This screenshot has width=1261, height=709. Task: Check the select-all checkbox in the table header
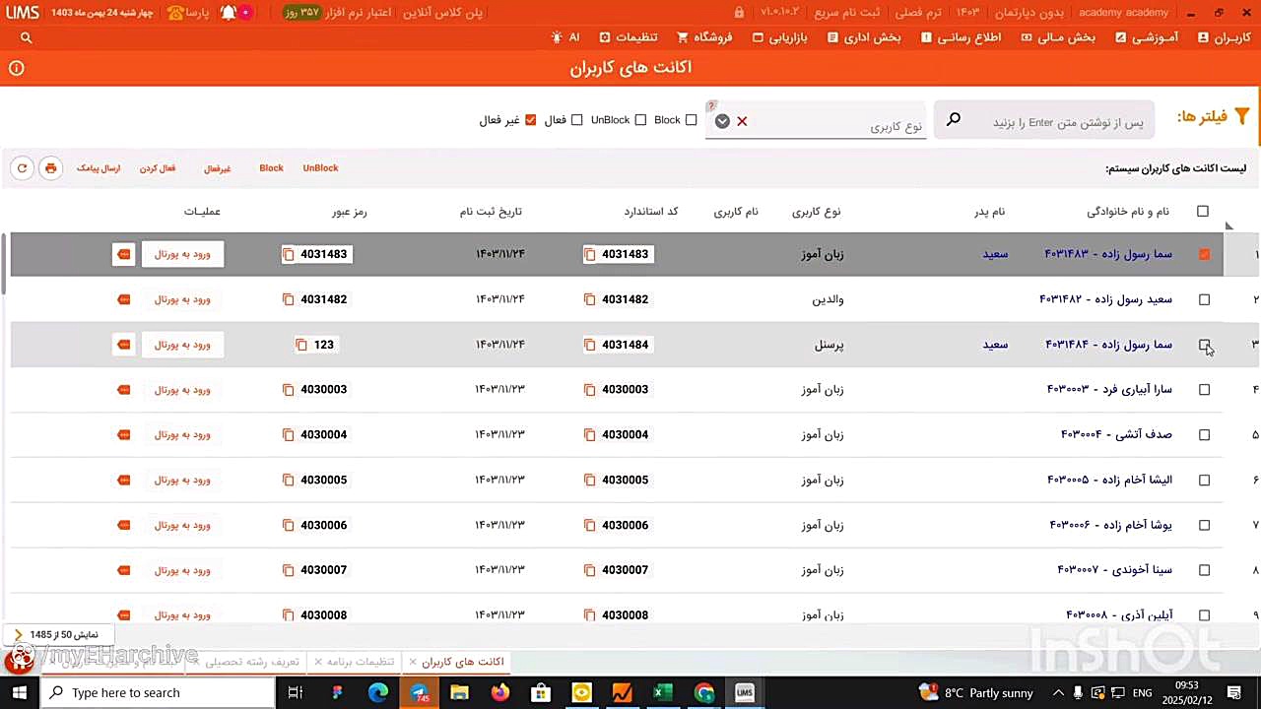(x=1203, y=212)
